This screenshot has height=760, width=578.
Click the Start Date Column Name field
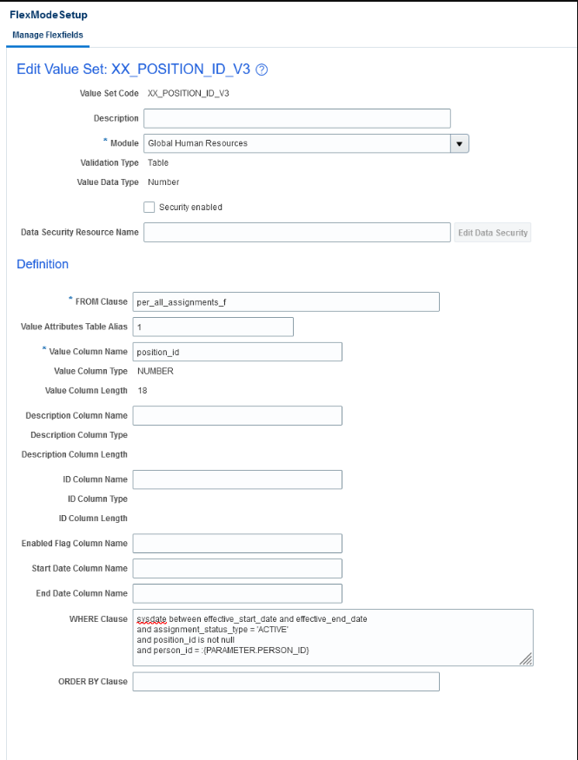click(x=237, y=568)
